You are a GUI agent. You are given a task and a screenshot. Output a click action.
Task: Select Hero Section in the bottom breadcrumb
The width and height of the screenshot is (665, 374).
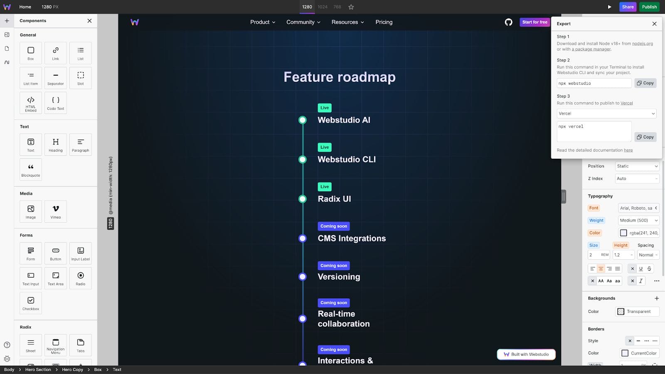[x=38, y=369]
